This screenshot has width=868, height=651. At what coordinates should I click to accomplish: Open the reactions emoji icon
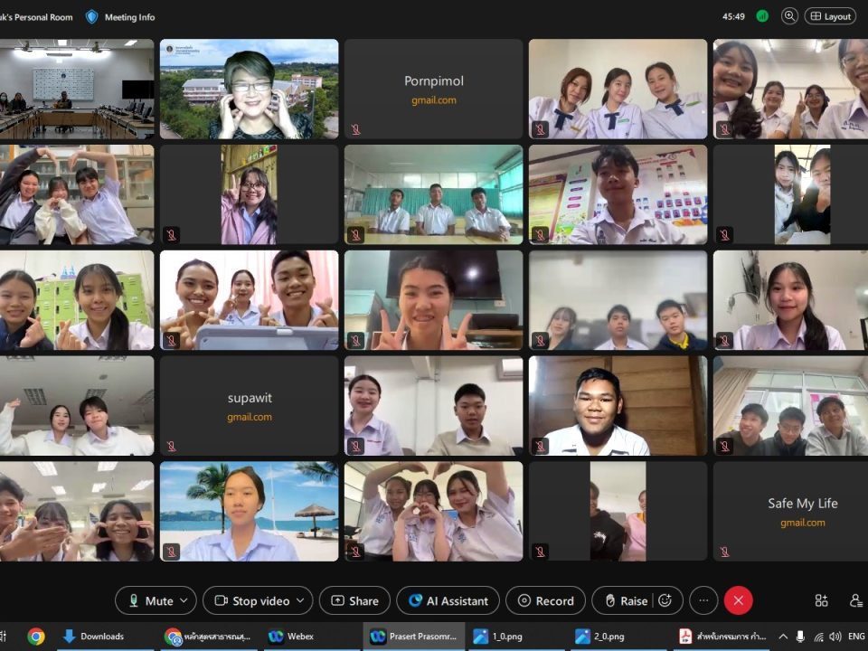[665, 600]
